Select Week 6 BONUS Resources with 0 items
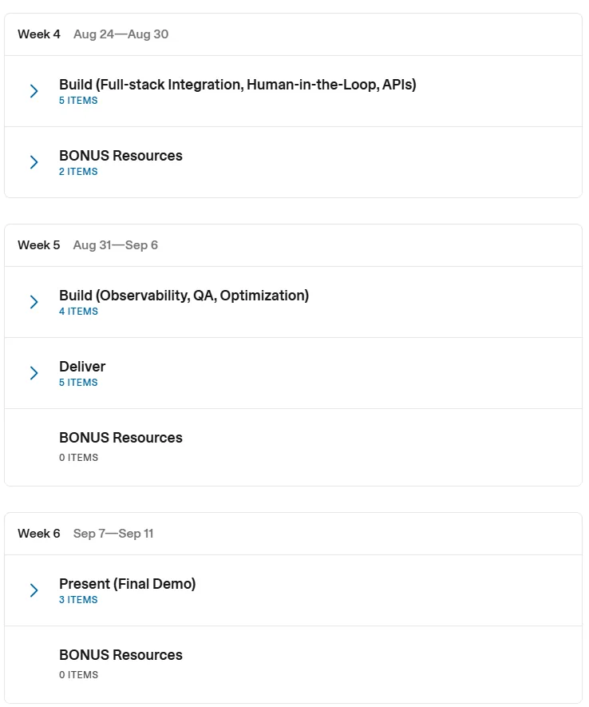Image resolution: width=589 pixels, height=707 pixels. pos(293,665)
